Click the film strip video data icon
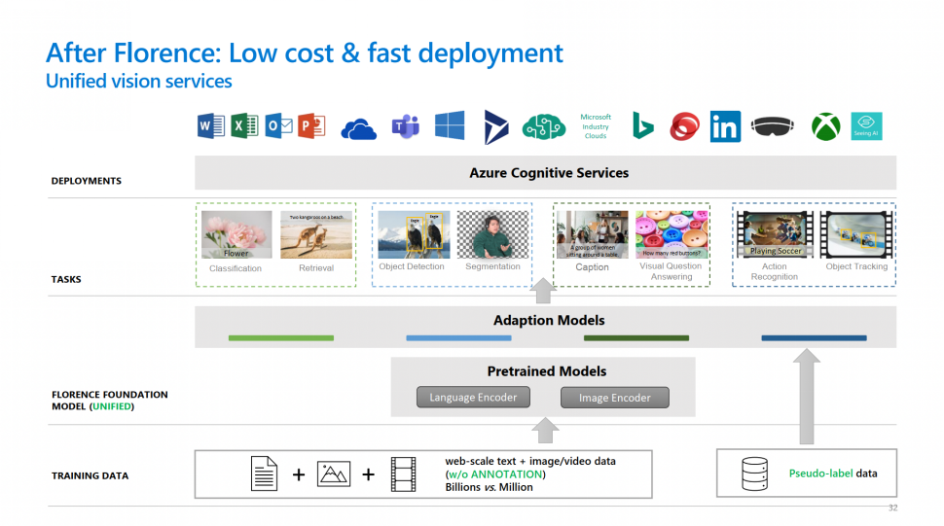 (403, 474)
